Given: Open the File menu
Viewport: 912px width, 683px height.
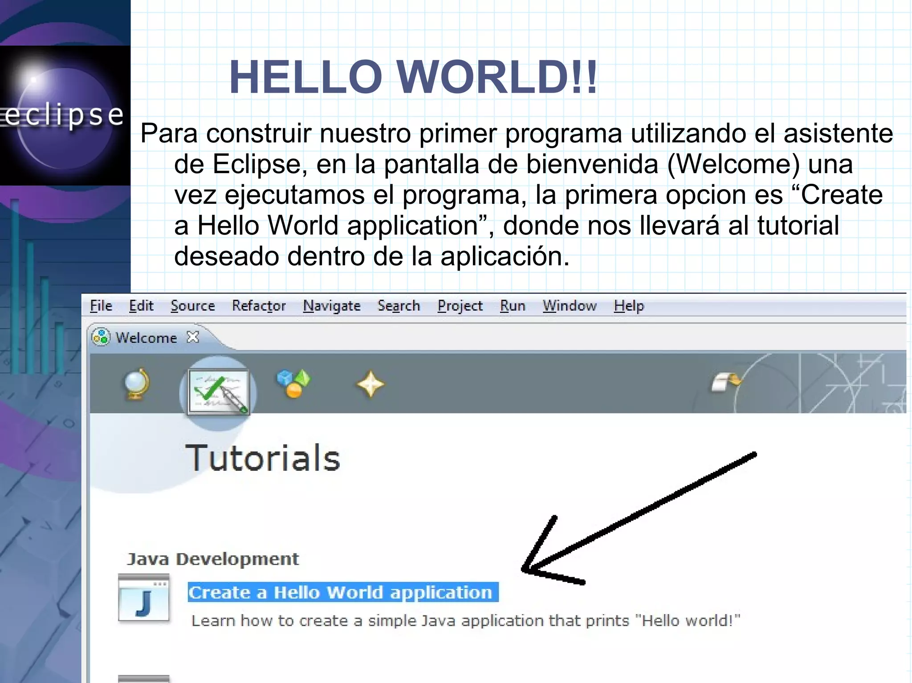Looking at the screenshot, I should (x=101, y=306).
